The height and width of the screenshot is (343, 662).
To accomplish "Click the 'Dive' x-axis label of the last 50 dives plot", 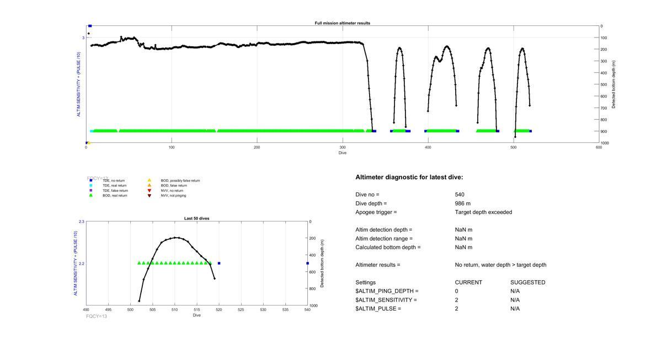I will 197,315.
